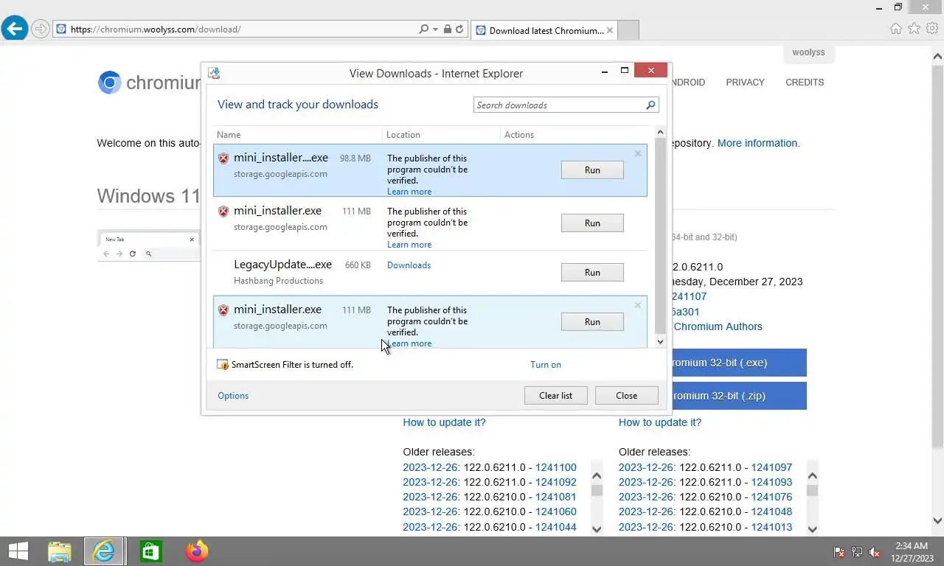Screen dimensions: 944x566
Task: Click the address bar search magnifier icon
Action: (x=423, y=29)
